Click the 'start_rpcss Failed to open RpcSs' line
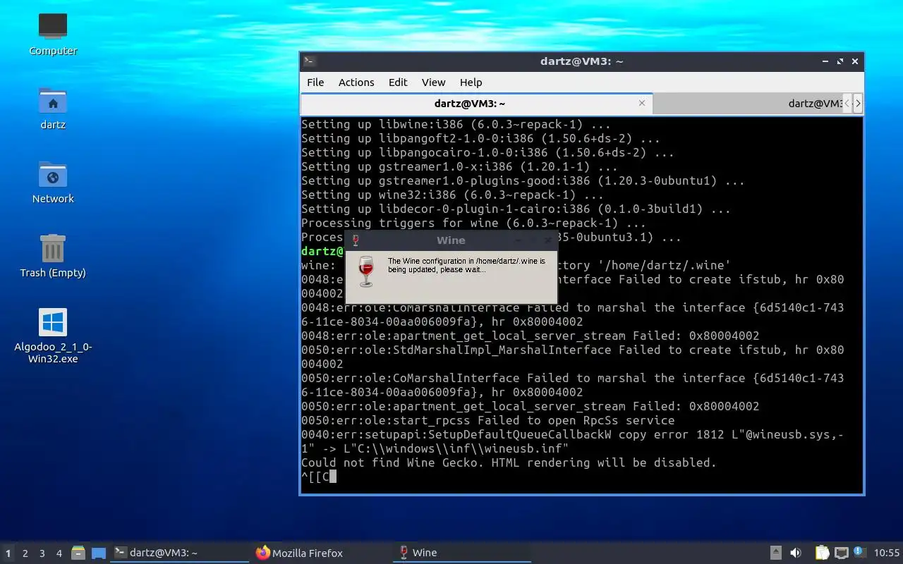The width and height of the screenshot is (903, 564). [487, 420]
